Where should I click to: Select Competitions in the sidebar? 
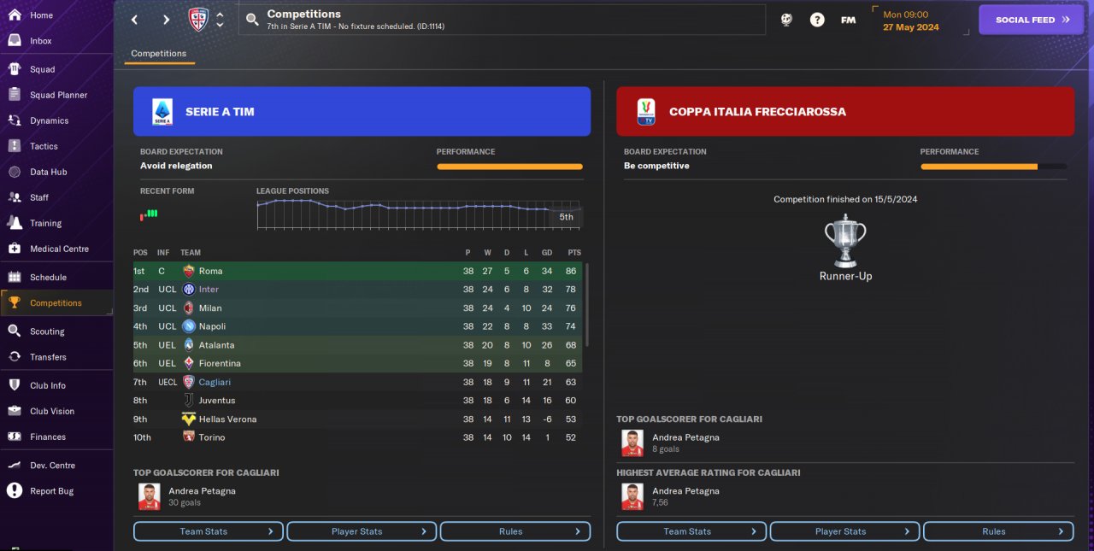tap(56, 303)
